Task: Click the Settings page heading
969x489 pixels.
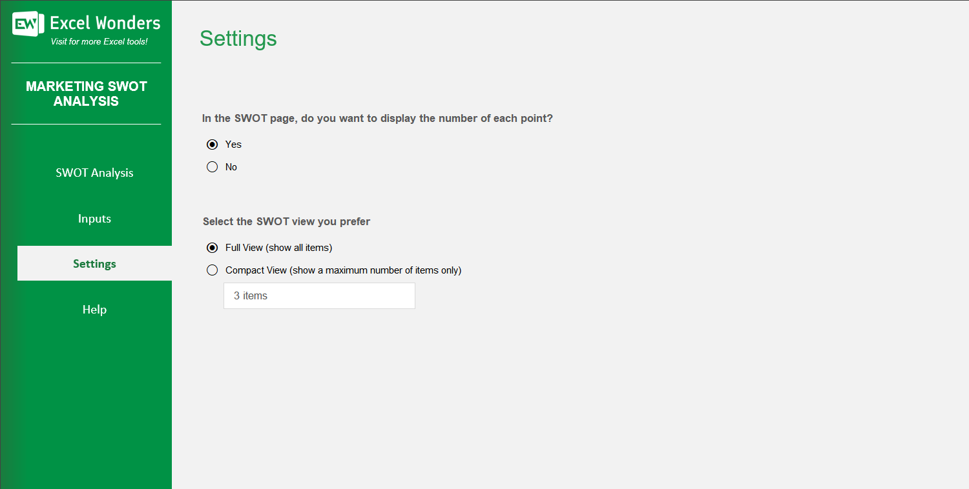Action: pos(238,39)
